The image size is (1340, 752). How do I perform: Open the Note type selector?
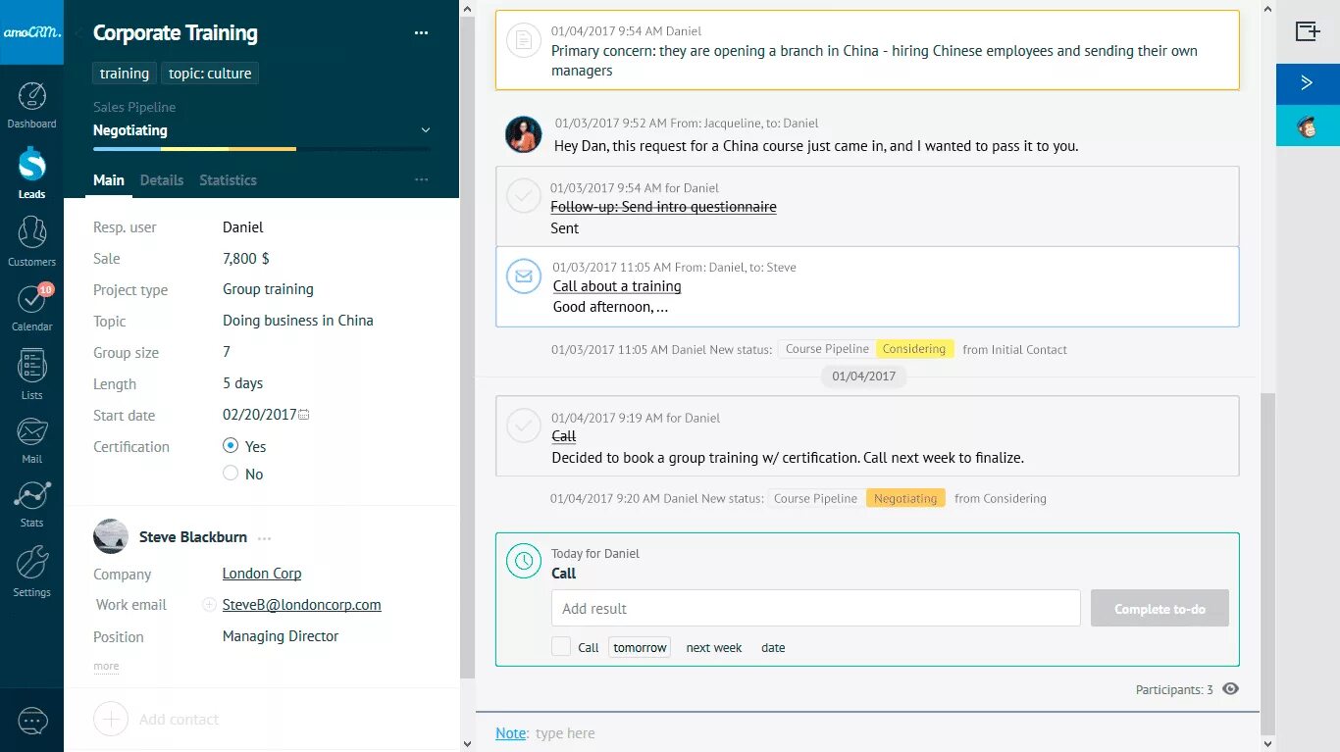click(510, 733)
